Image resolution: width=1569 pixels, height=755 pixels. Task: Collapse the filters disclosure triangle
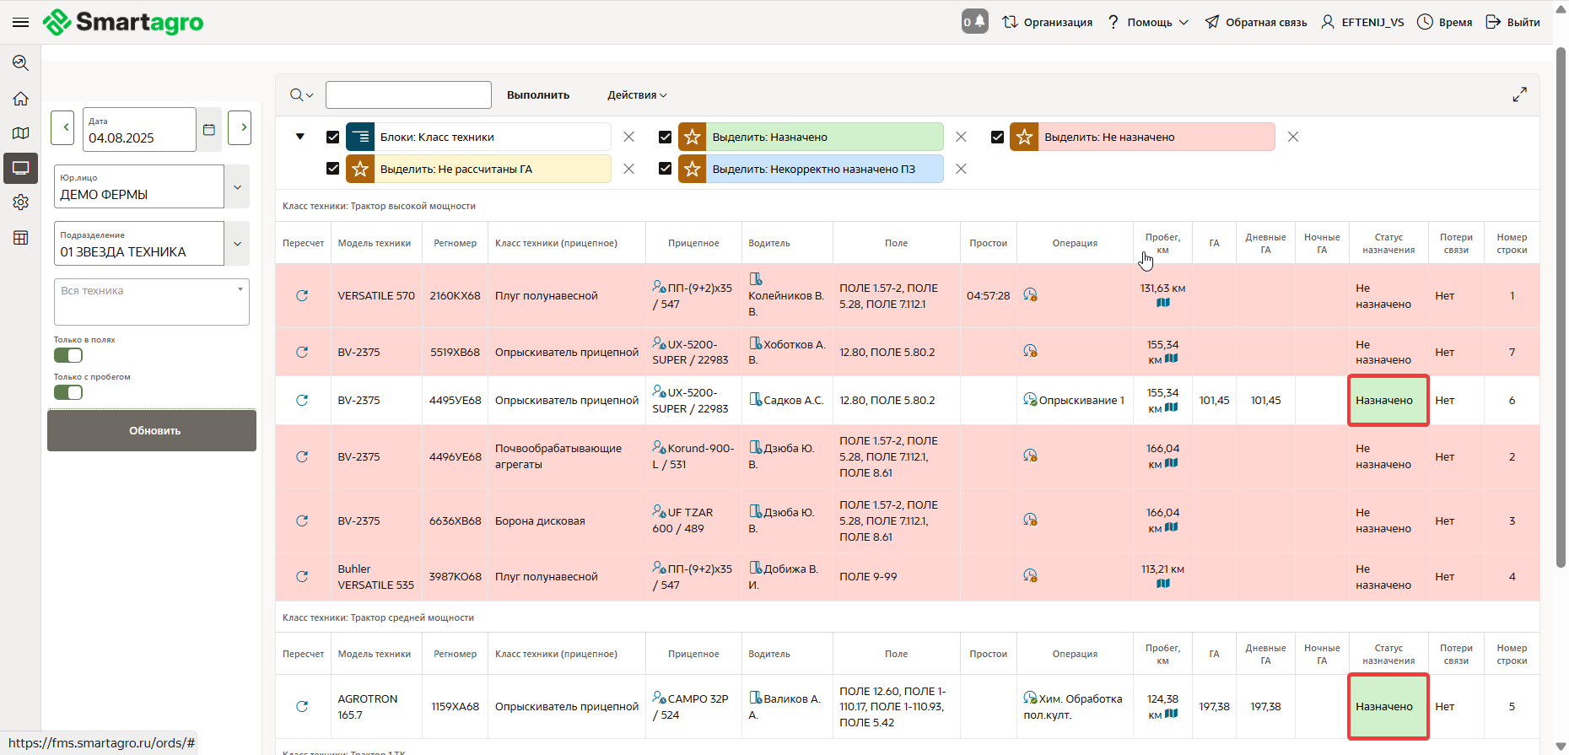tap(300, 137)
